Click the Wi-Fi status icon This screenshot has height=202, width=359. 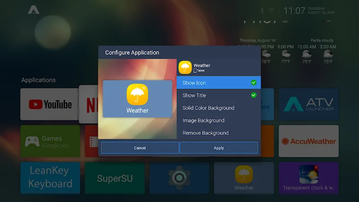point(271,10)
